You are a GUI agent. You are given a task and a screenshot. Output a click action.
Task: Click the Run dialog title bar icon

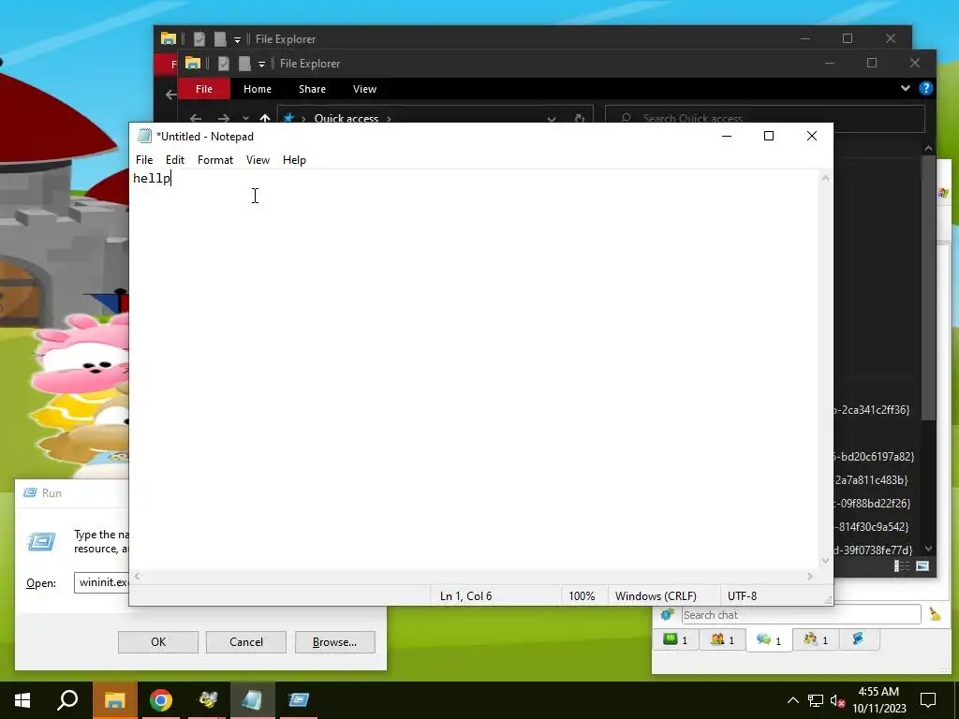pyautogui.click(x=30, y=492)
